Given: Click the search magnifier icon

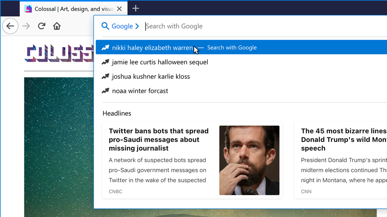Looking at the screenshot, I should coord(105,26).
